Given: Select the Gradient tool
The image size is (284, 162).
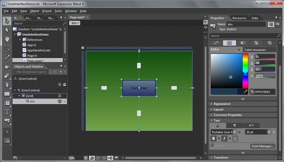Looking at the screenshot, I should 7,75.
